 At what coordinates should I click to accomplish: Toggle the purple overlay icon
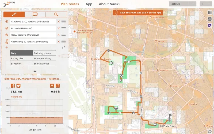210,25
